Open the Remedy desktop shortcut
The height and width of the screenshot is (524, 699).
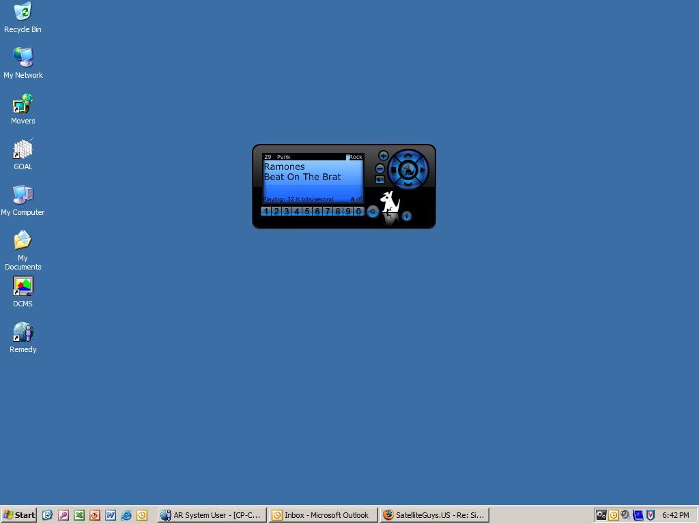click(x=23, y=338)
